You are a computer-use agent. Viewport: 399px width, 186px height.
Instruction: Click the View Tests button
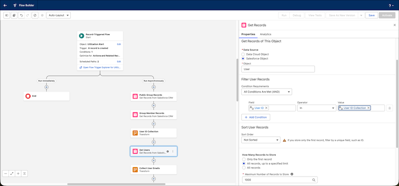tap(315, 15)
